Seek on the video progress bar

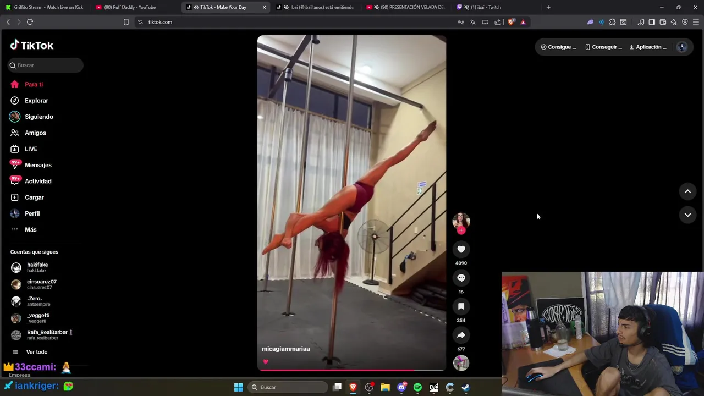351,370
